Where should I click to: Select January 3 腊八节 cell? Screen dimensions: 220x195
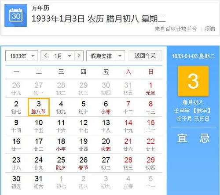pos(39,107)
